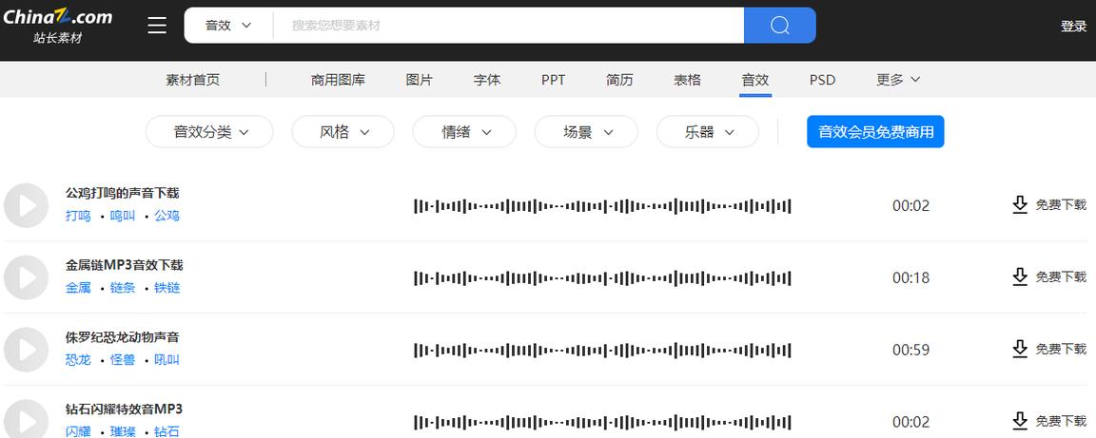
Task: Expand the 音效分类 filter dropdown
Action: (209, 132)
